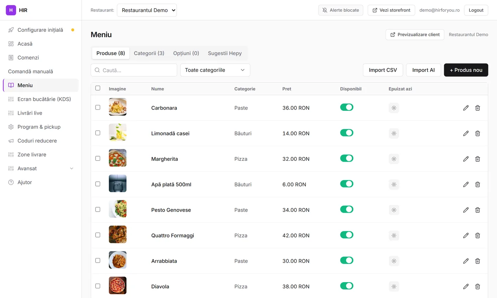Edit Apă plată 500ml with pencil icon
Image resolution: width=497 pixels, height=298 pixels.
pyautogui.click(x=466, y=184)
